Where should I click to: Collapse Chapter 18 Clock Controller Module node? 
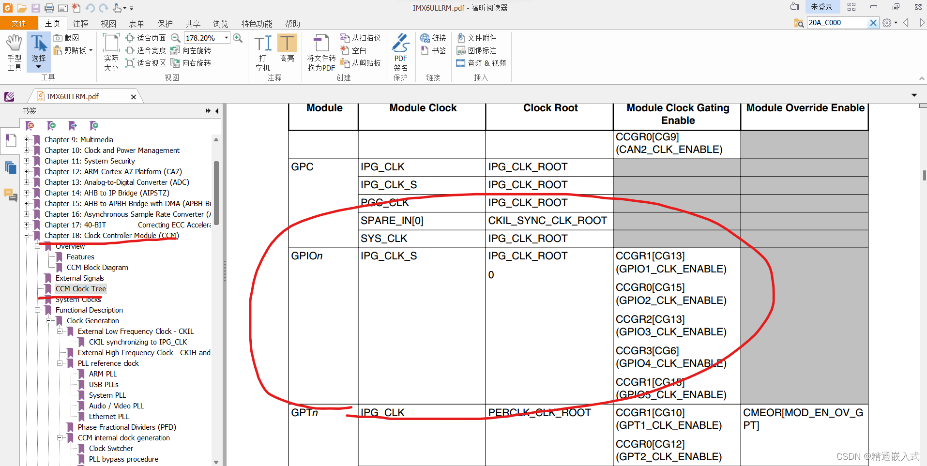point(27,236)
